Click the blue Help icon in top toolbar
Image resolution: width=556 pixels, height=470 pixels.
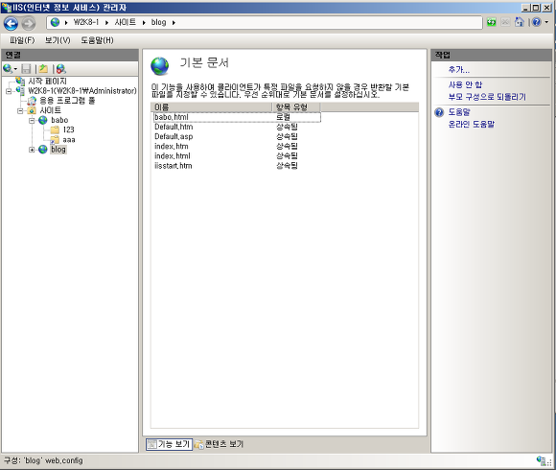pos(537,22)
